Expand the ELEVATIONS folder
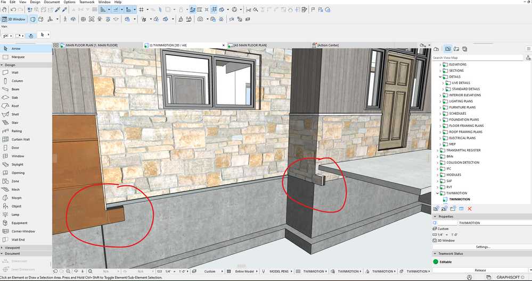The width and height of the screenshot is (532, 281). (440, 64)
